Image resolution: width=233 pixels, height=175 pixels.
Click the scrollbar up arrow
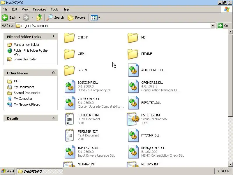(230, 32)
